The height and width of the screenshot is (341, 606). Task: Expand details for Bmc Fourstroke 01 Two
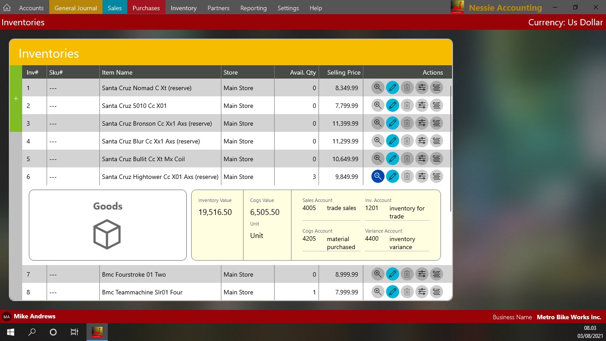coord(378,274)
